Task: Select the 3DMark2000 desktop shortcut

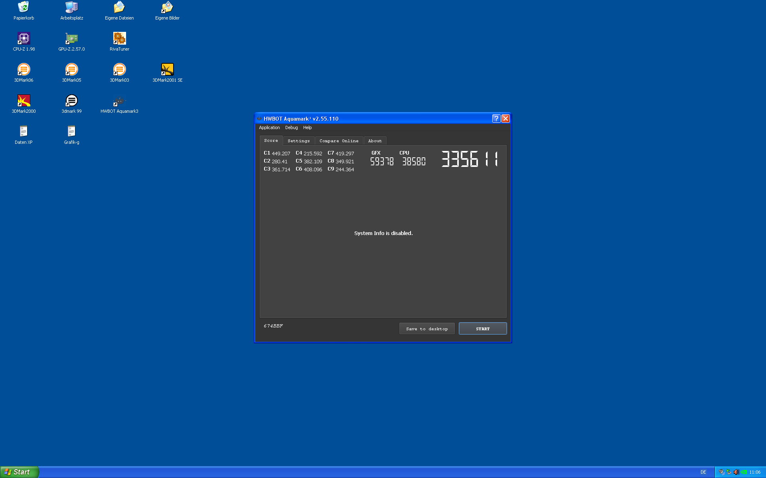Action: click(24, 104)
